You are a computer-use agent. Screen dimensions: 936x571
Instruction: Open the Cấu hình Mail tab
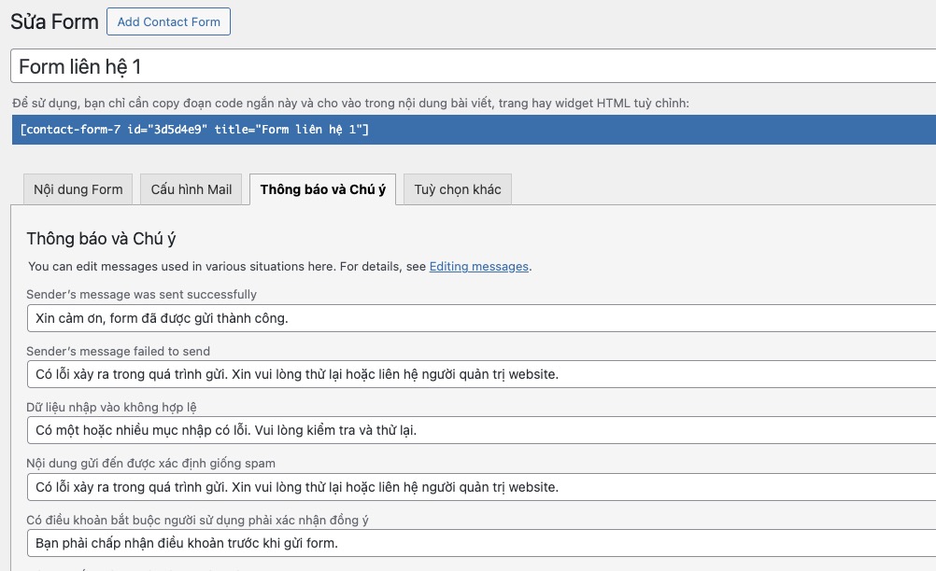(191, 189)
